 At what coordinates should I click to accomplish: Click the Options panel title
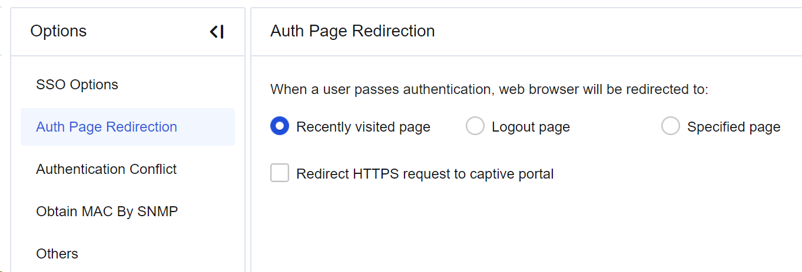(58, 31)
